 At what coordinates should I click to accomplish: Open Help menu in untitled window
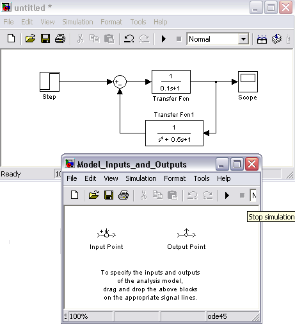click(x=161, y=22)
